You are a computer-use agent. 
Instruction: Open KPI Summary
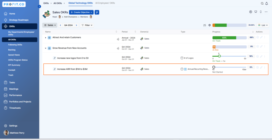point(14,65)
